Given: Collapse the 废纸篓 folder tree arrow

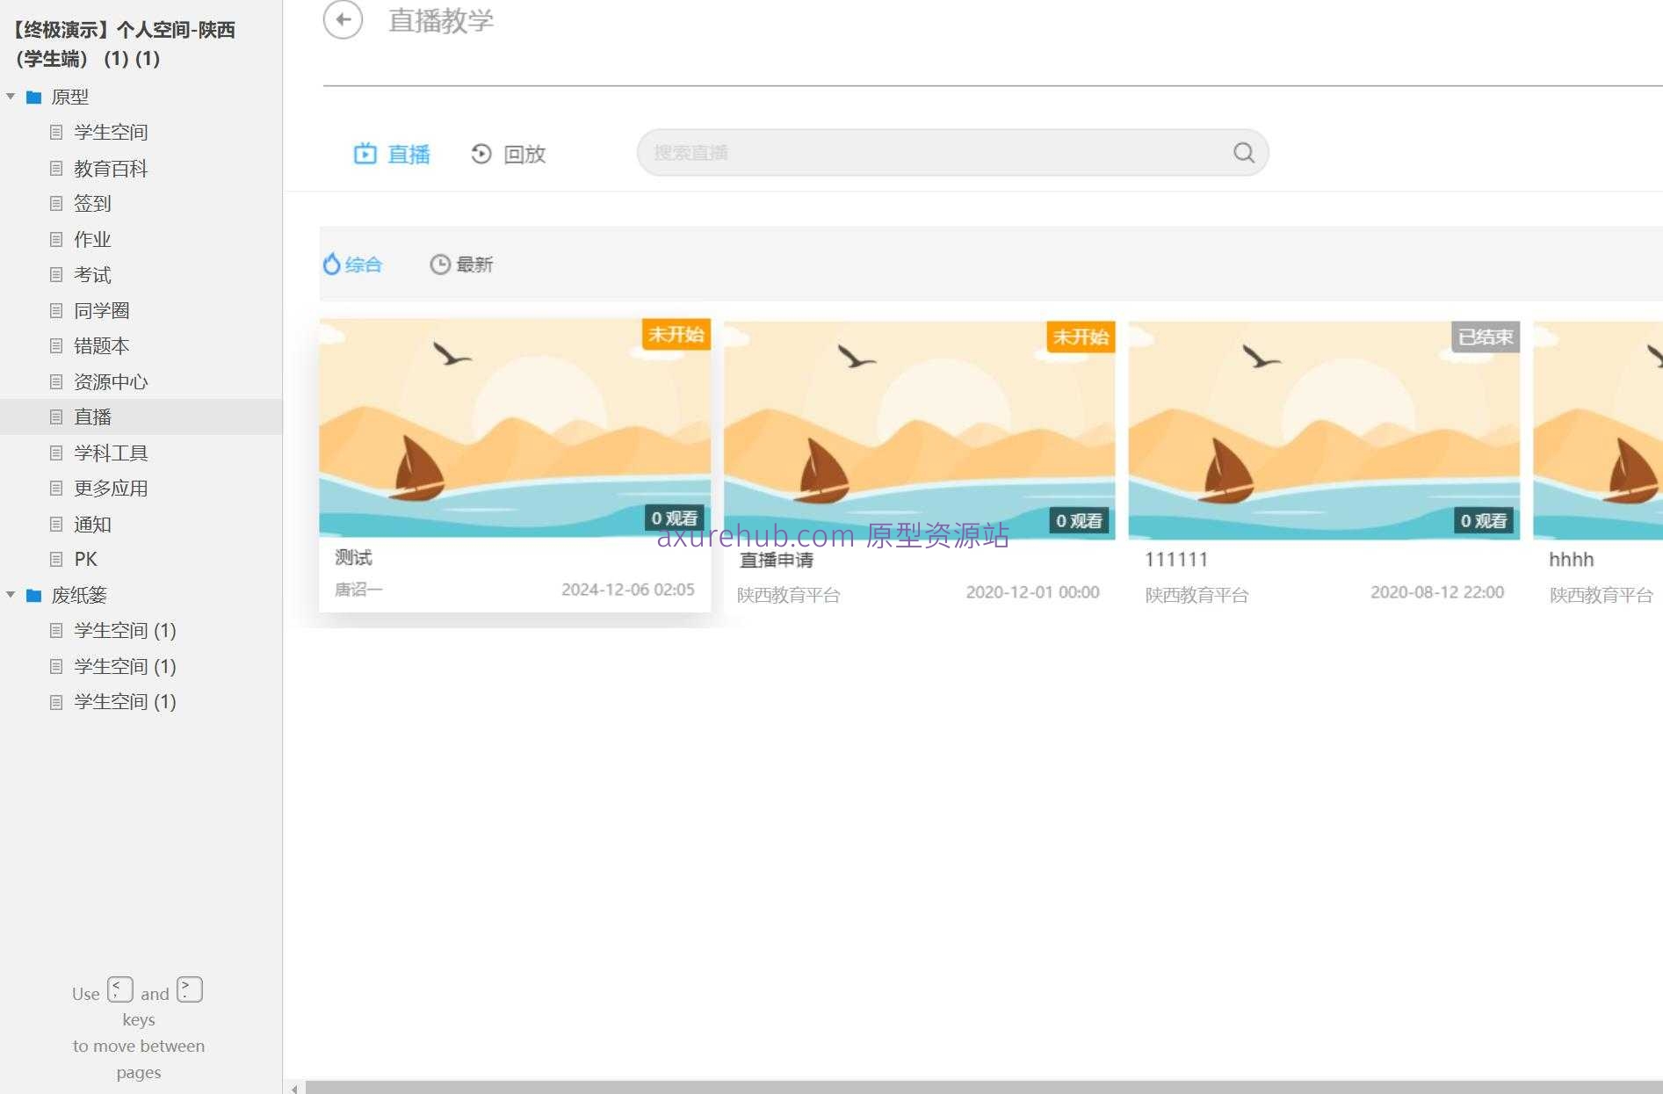Looking at the screenshot, I should pos(11,595).
